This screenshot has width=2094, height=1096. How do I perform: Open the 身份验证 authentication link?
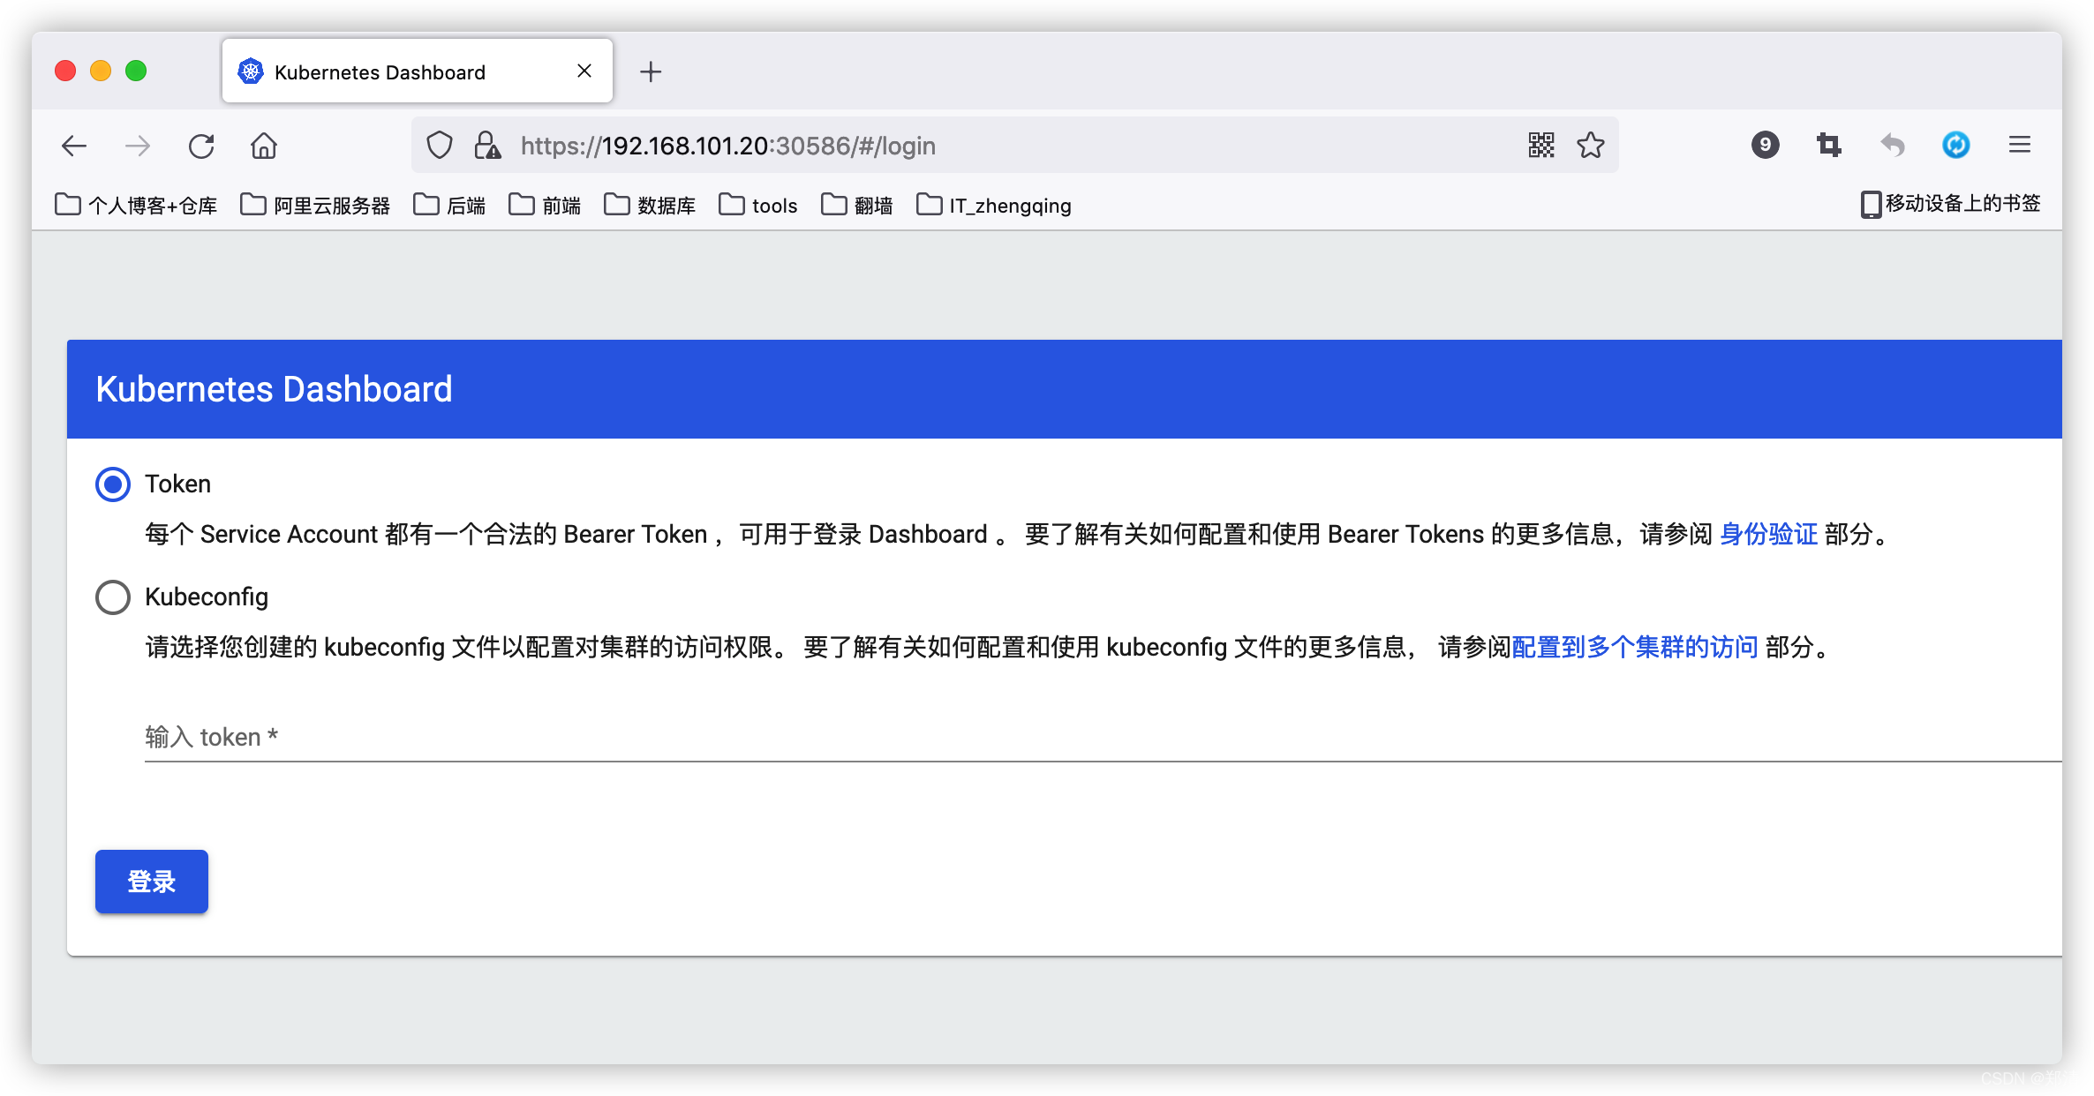1768,535
